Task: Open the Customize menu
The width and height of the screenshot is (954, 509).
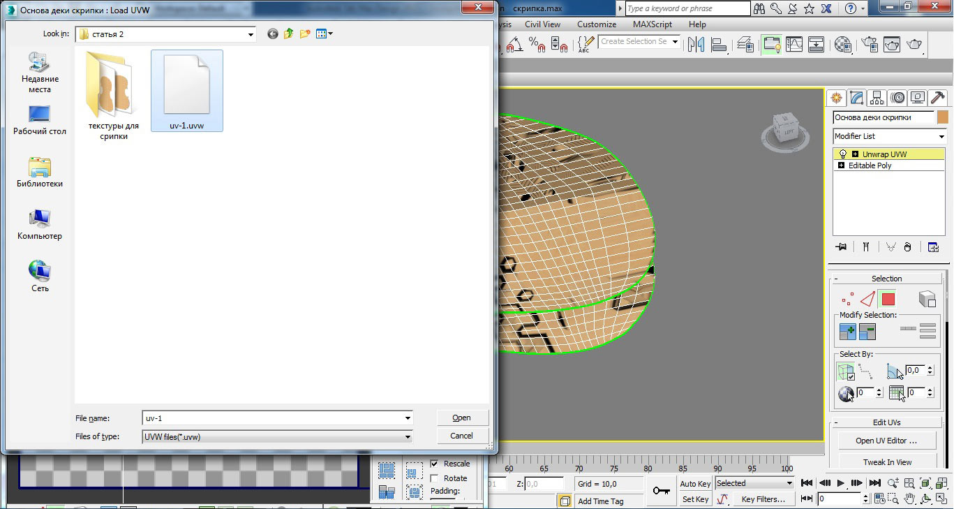Action: (x=596, y=24)
